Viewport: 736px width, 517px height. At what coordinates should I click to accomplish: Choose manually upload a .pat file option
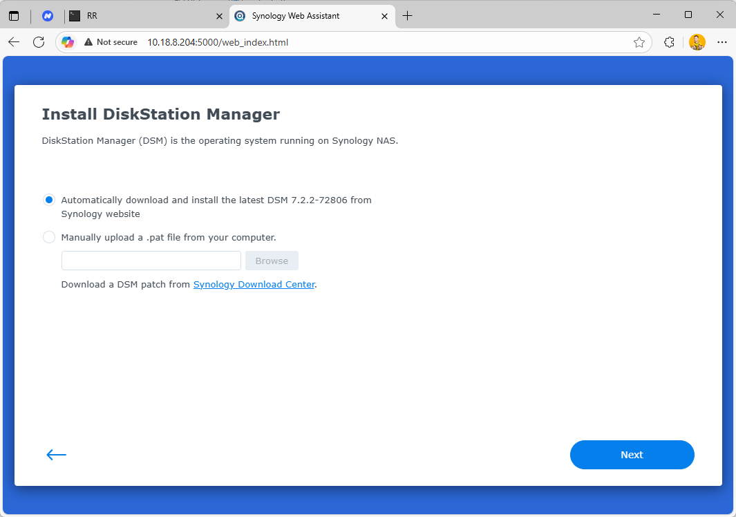pyautogui.click(x=49, y=237)
